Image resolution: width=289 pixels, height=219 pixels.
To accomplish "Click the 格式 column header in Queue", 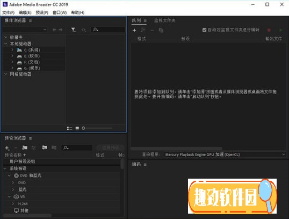I will [142, 39].
